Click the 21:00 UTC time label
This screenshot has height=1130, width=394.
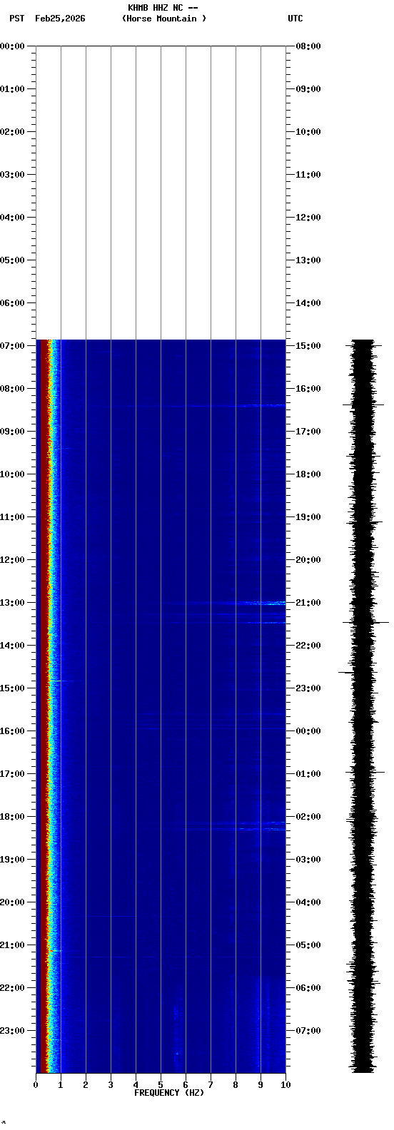point(308,603)
